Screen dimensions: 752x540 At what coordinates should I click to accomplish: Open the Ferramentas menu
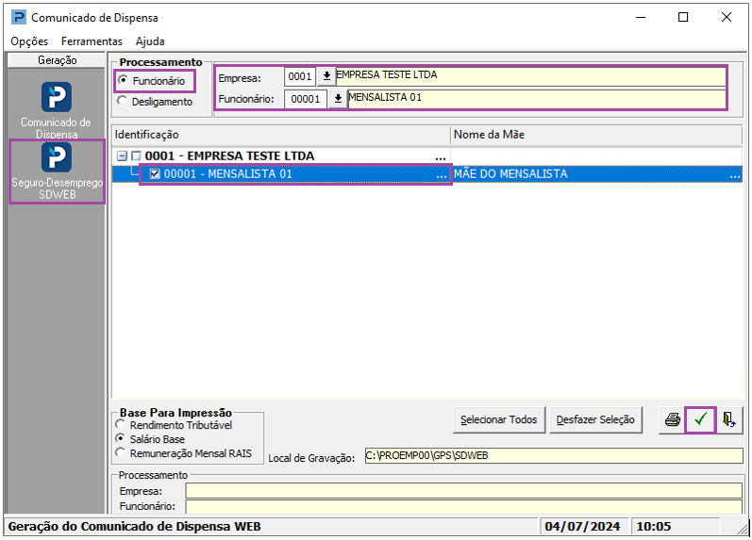pos(92,41)
